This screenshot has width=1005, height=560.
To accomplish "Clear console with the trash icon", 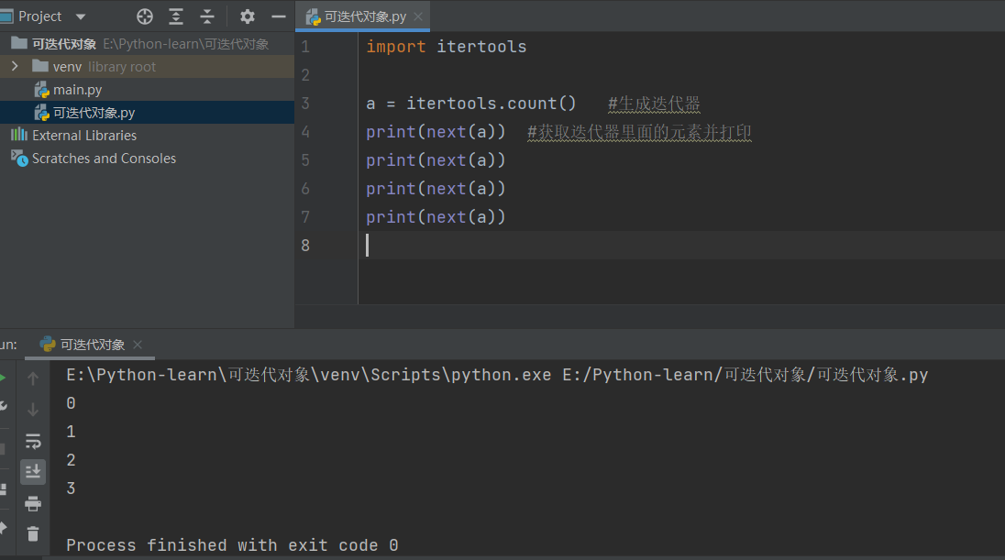I will click(x=33, y=533).
